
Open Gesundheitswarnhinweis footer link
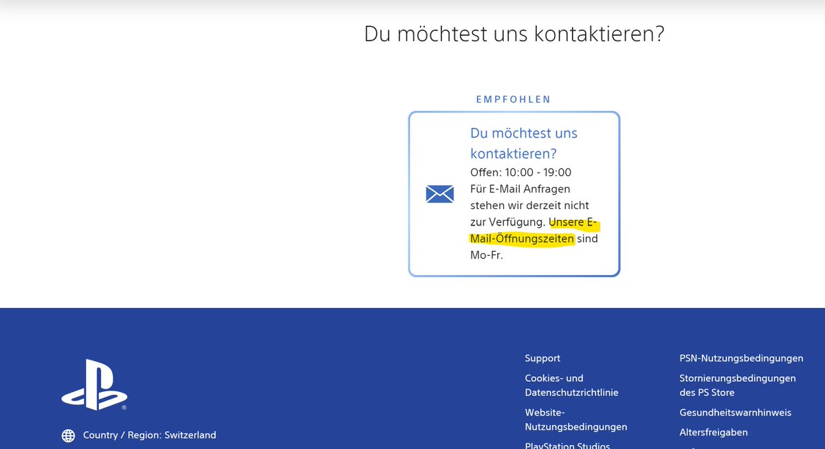[x=736, y=413]
